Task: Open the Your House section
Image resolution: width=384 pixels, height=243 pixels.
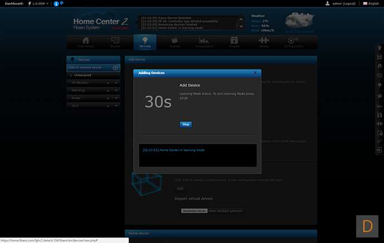Action: [86, 42]
